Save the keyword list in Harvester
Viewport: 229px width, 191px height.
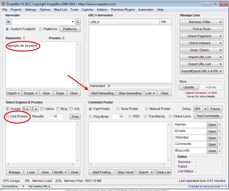[46, 93]
